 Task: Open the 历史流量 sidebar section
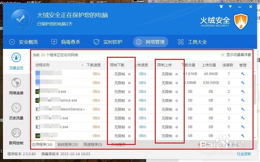[x=16, y=111]
